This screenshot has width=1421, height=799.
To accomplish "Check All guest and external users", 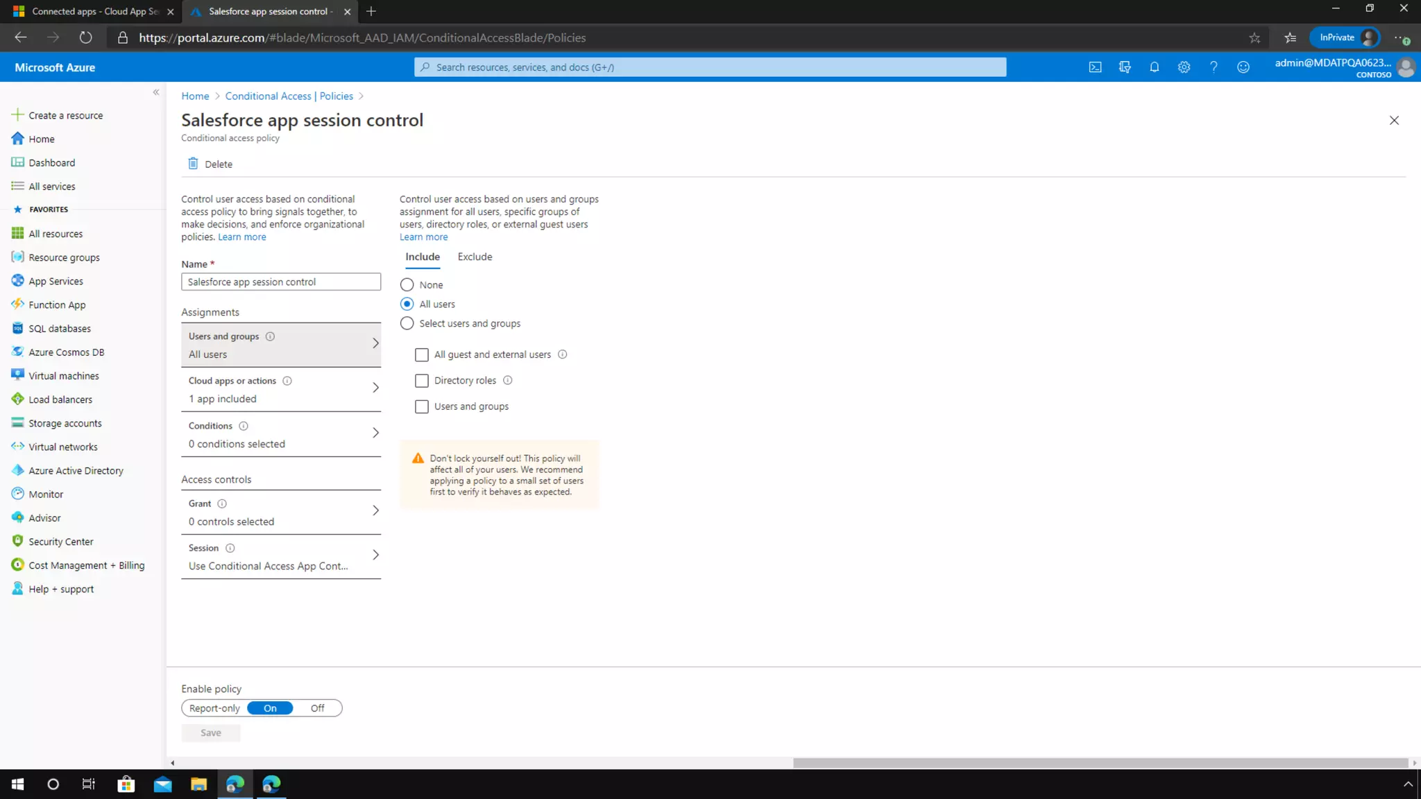I will point(421,354).
